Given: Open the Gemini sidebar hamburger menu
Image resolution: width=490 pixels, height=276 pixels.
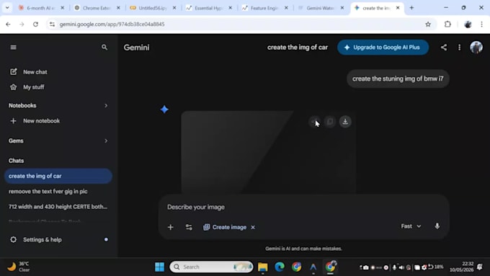Looking at the screenshot, I should tap(13, 47).
